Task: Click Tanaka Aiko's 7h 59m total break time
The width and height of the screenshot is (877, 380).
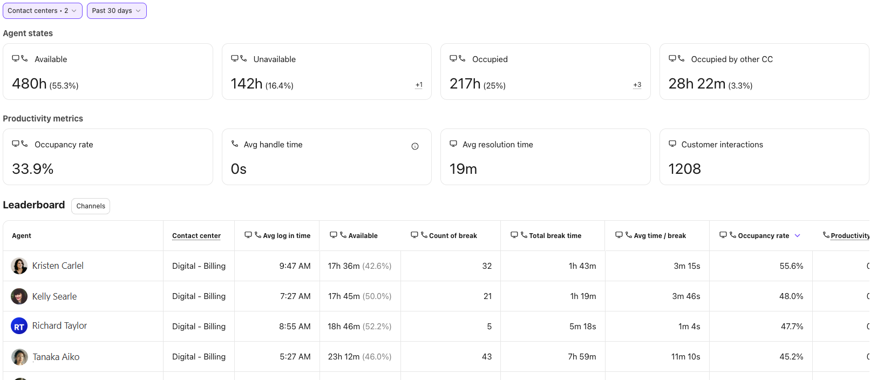Action: pos(582,357)
